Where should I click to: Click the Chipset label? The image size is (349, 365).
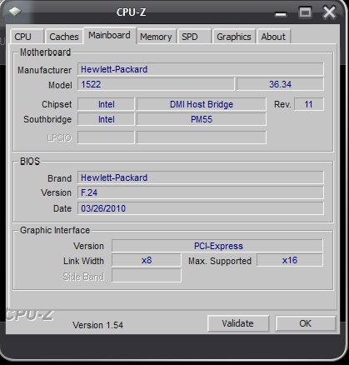57,104
